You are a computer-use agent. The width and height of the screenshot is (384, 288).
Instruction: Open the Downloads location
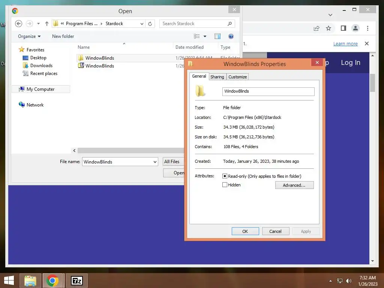[37, 65]
